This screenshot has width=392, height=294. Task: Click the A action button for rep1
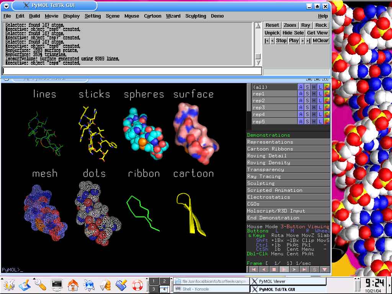301,94
